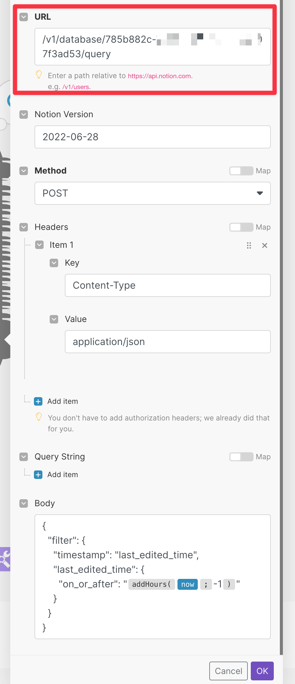The width and height of the screenshot is (295, 684).
Task: Click the lightbulb hint icon under URL
Action: point(39,75)
